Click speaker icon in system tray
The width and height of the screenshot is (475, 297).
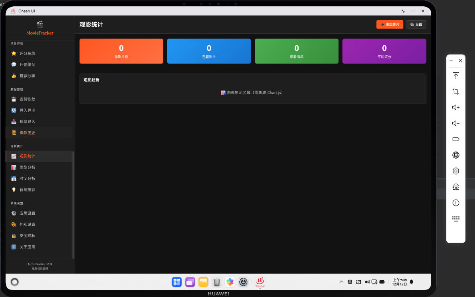tap(367, 282)
